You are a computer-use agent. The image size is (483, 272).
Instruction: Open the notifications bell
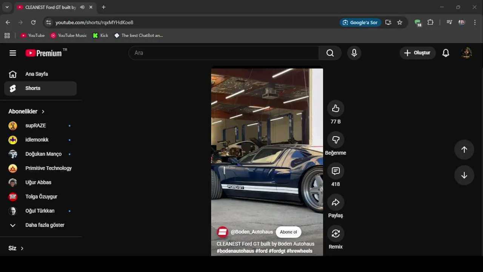[x=446, y=53]
